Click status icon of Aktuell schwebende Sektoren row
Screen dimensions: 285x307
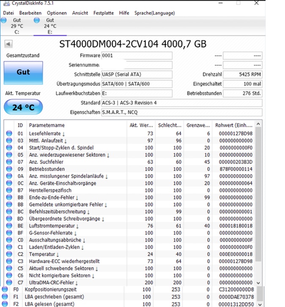(9, 268)
